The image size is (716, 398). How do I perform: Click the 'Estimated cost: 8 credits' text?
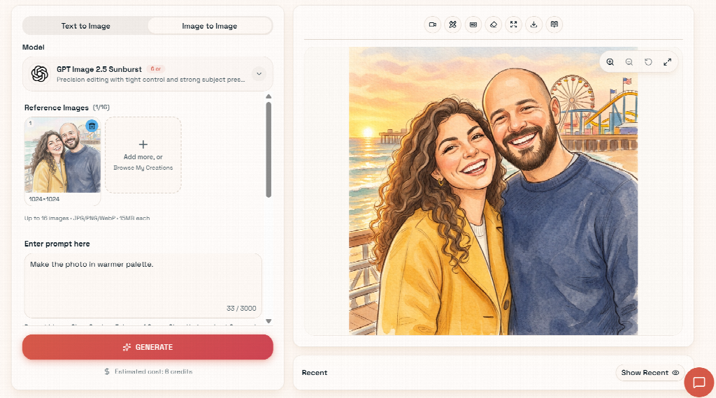coord(153,371)
